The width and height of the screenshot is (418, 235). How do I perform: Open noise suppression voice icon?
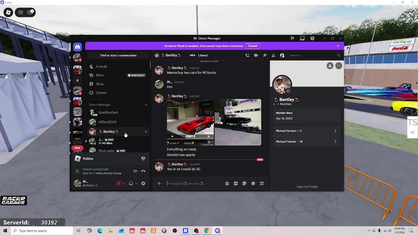click(135, 171)
